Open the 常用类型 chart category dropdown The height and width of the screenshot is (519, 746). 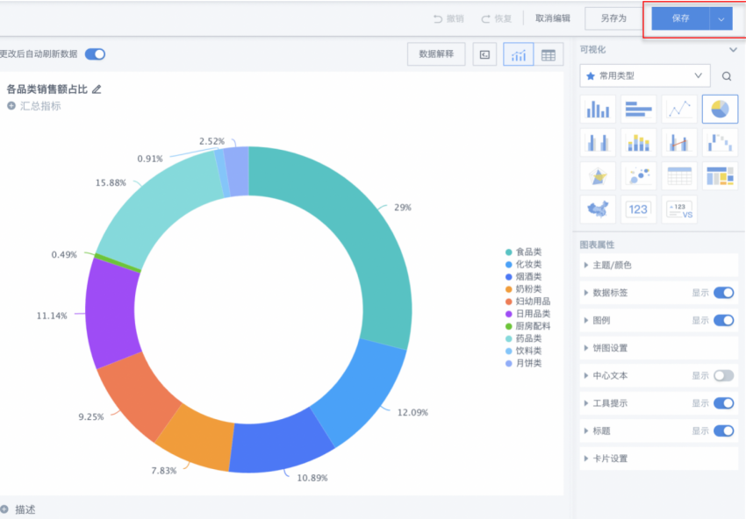[645, 76]
